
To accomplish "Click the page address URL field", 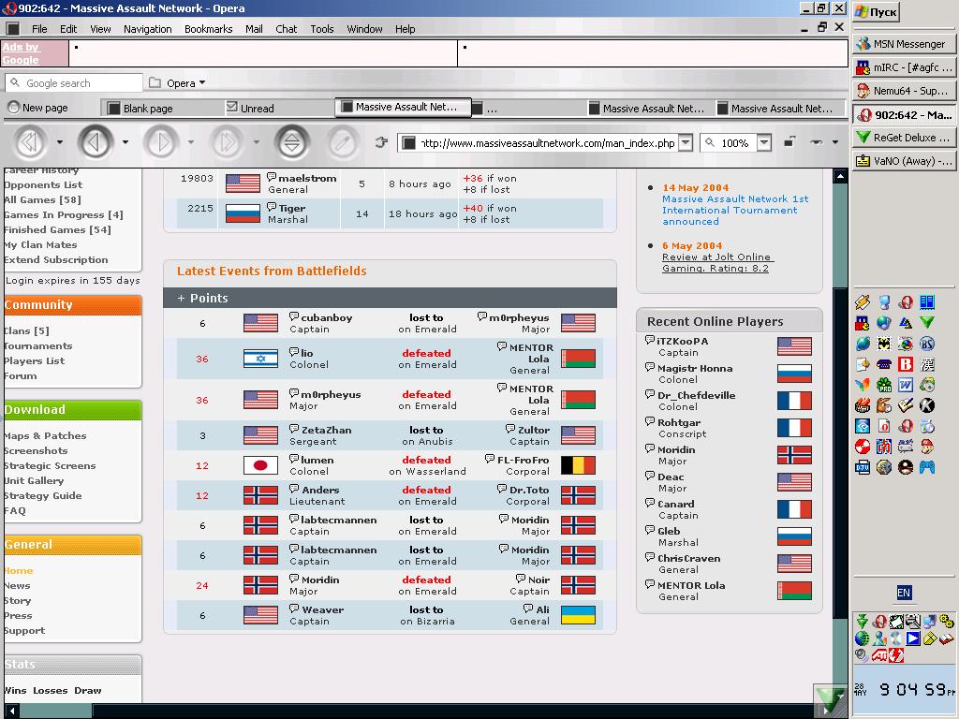I will 547,143.
